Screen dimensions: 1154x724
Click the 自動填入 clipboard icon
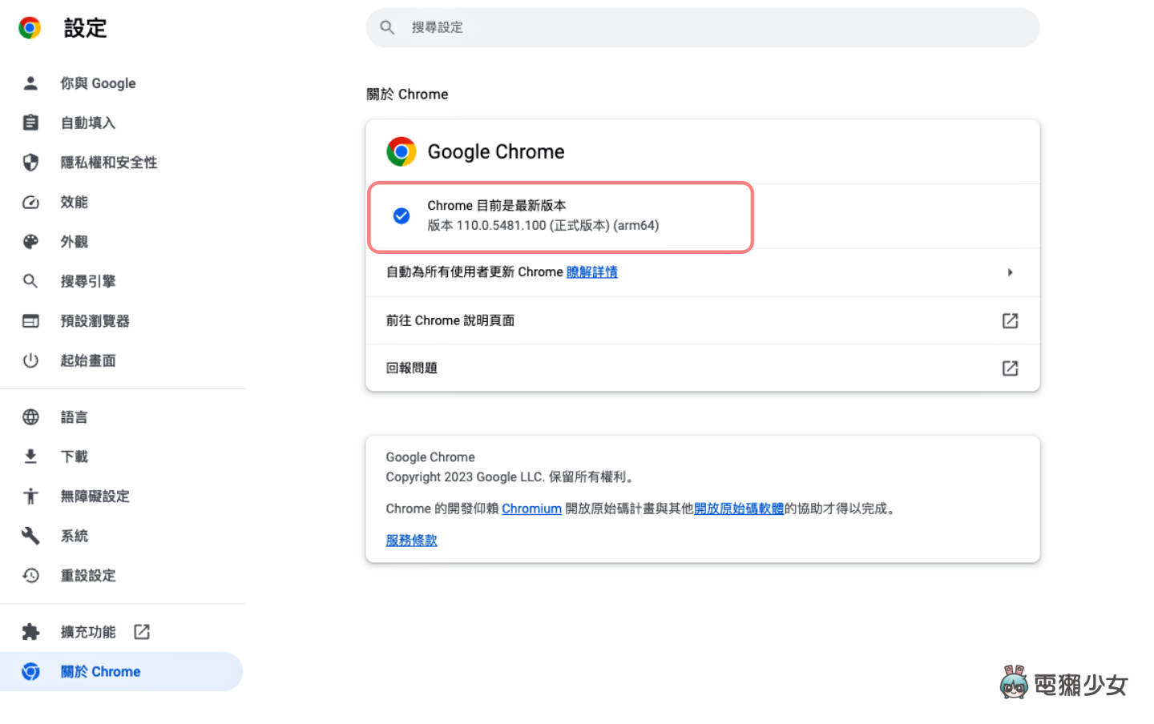click(30, 123)
